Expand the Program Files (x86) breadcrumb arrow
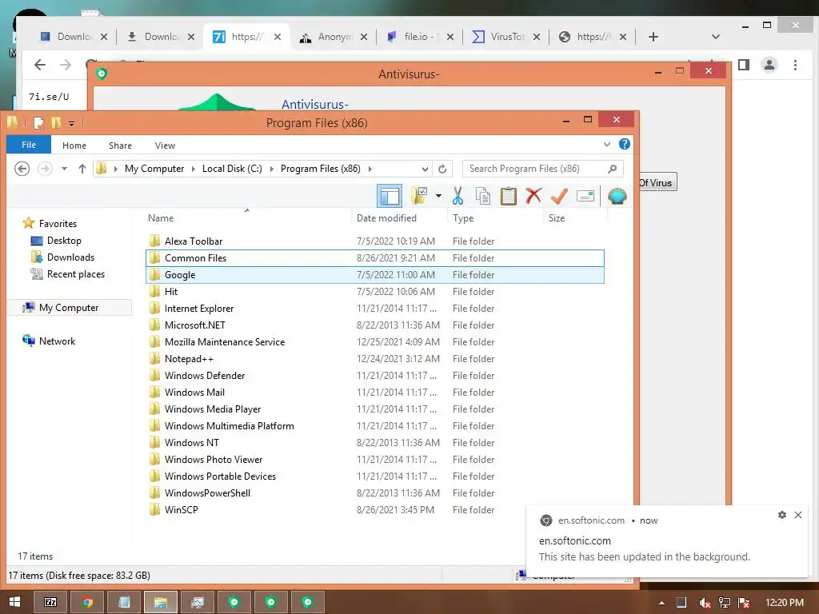 click(x=370, y=169)
